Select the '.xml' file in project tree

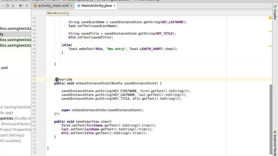point(4,68)
